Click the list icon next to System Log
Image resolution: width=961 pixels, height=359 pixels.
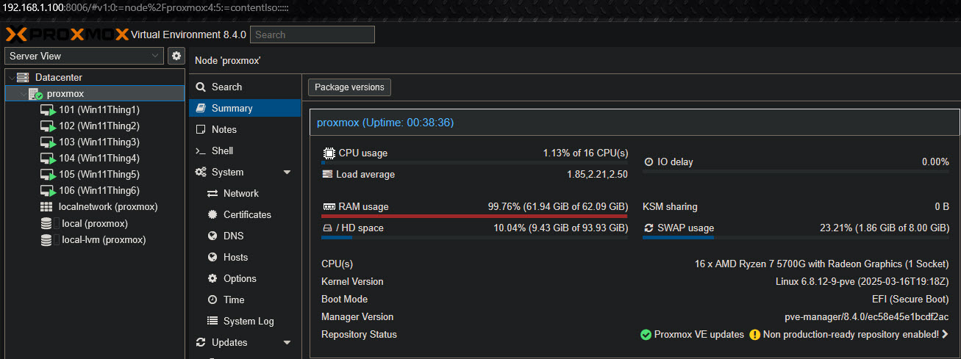(212, 321)
